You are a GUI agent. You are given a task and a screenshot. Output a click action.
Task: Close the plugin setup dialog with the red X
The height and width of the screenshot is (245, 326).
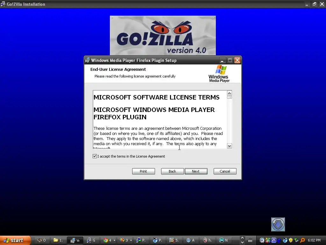tap(237, 60)
